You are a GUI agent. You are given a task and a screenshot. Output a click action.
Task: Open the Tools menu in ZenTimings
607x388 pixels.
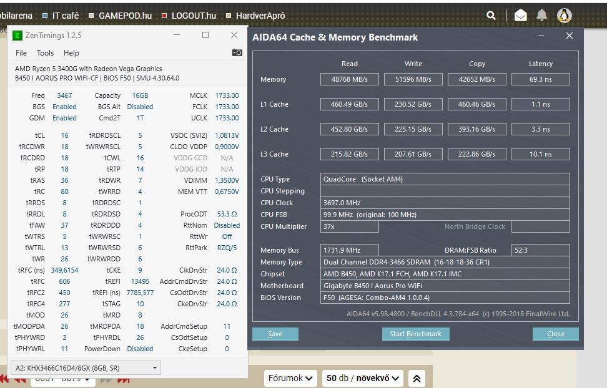(x=46, y=53)
